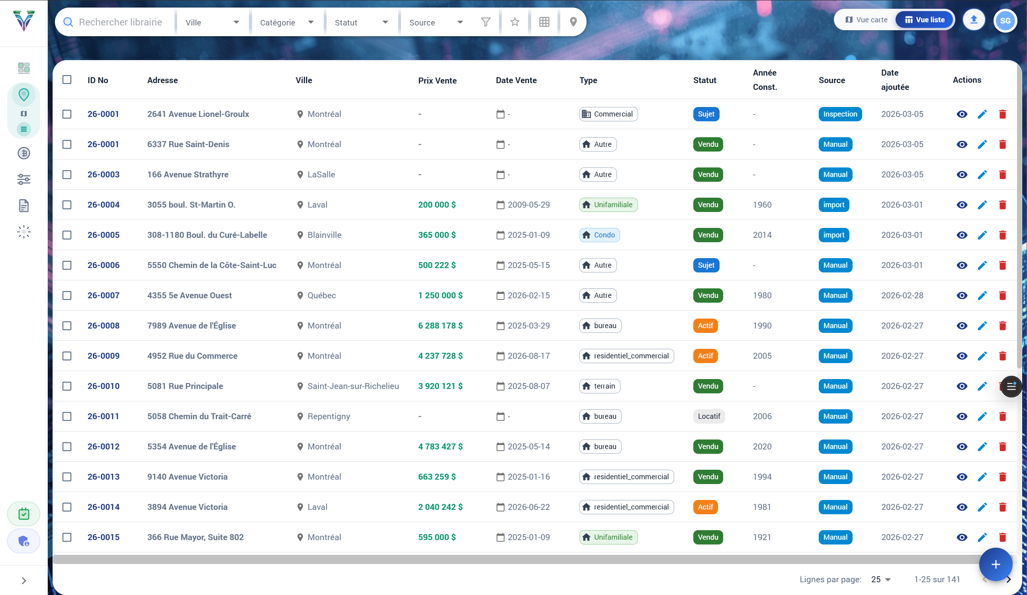Change lines per page dropdown

tap(881, 579)
